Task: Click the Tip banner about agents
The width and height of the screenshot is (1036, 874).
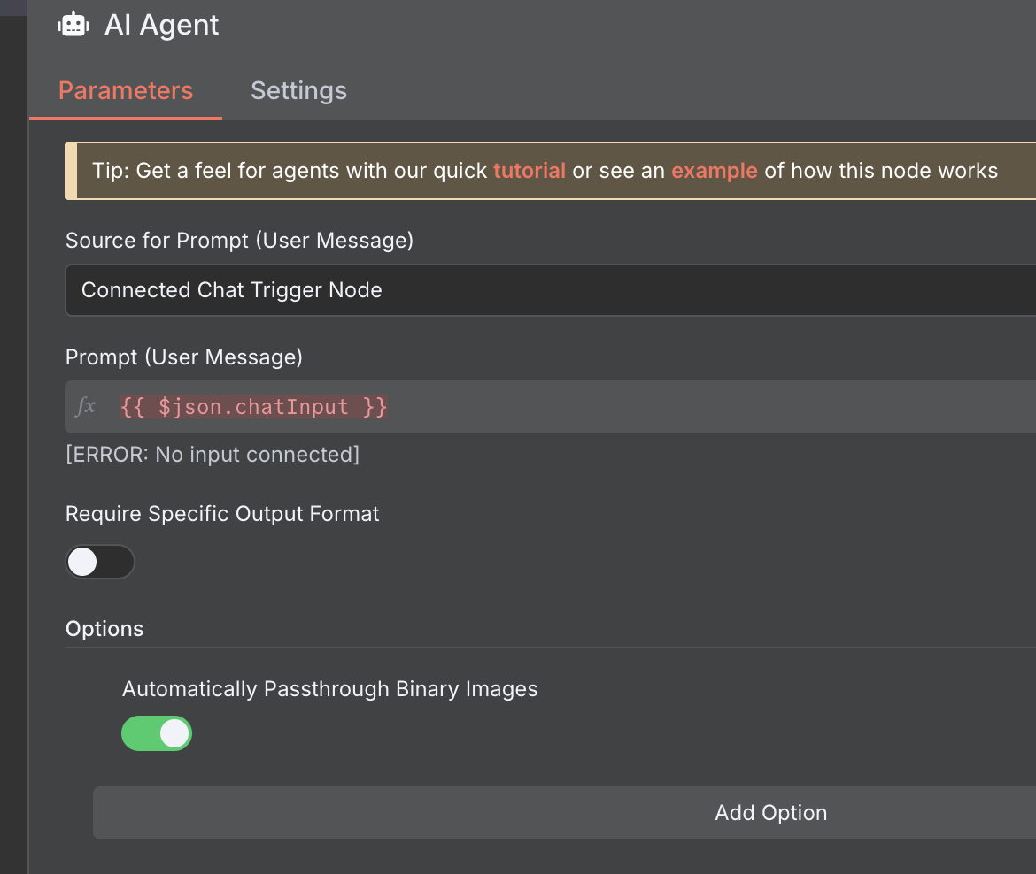Action: (544, 171)
